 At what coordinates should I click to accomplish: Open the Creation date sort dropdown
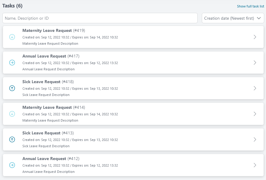point(233,18)
